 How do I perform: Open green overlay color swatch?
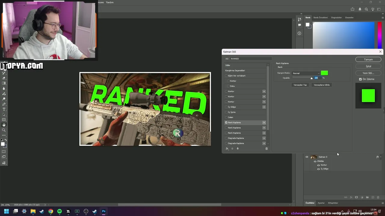pyautogui.click(x=324, y=73)
